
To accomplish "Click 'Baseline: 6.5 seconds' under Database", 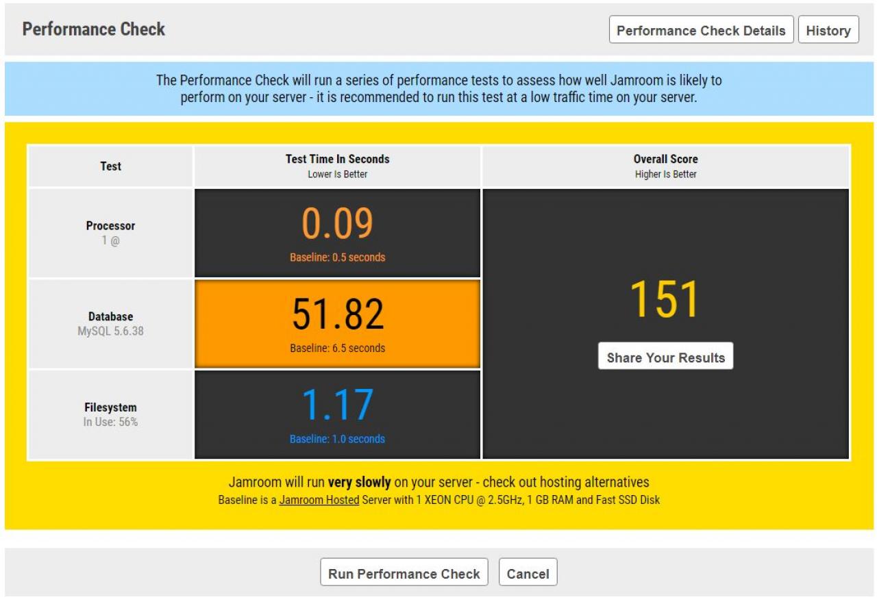I will pyautogui.click(x=338, y=348).
